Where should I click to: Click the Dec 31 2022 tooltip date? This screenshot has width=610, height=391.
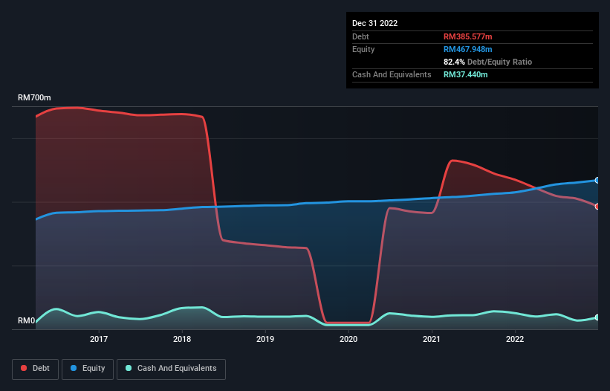coord(375,23)
